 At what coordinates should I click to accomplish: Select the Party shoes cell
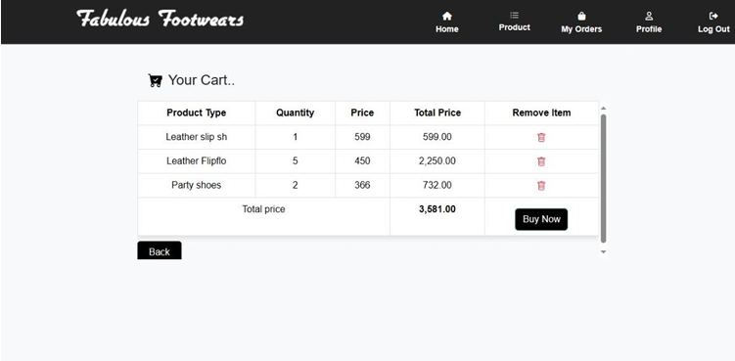click(x=197, y=185)
